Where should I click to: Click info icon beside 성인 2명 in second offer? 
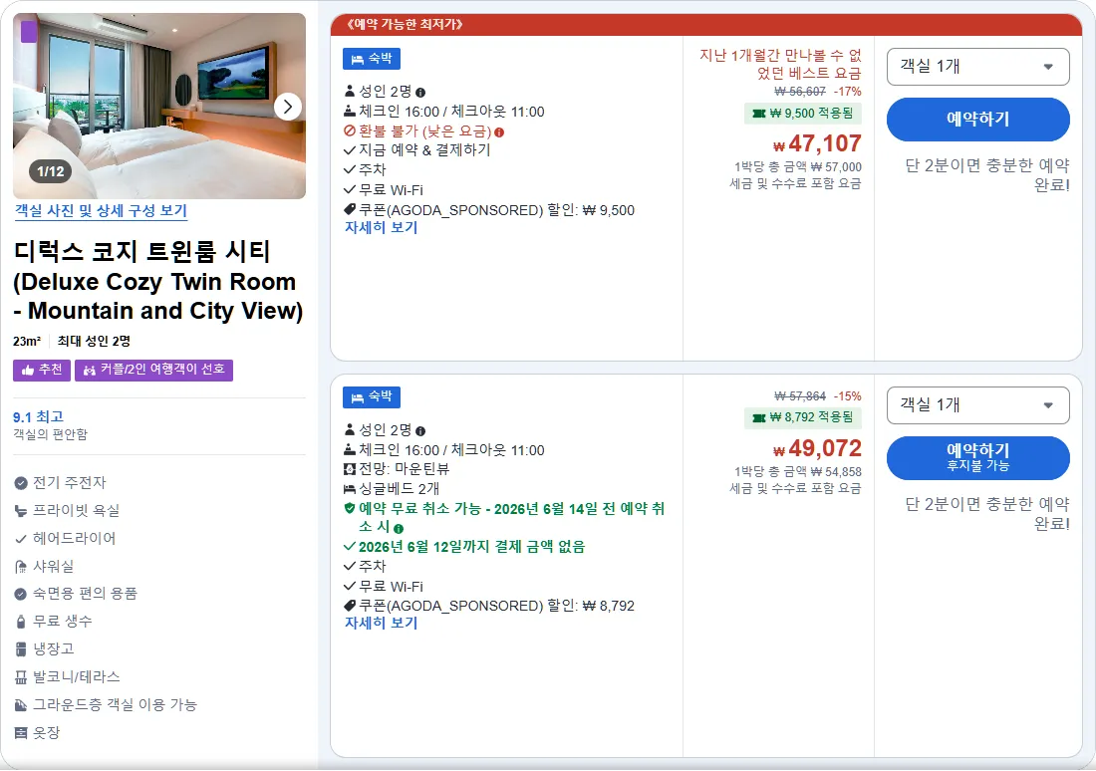[x=420, y=431]
